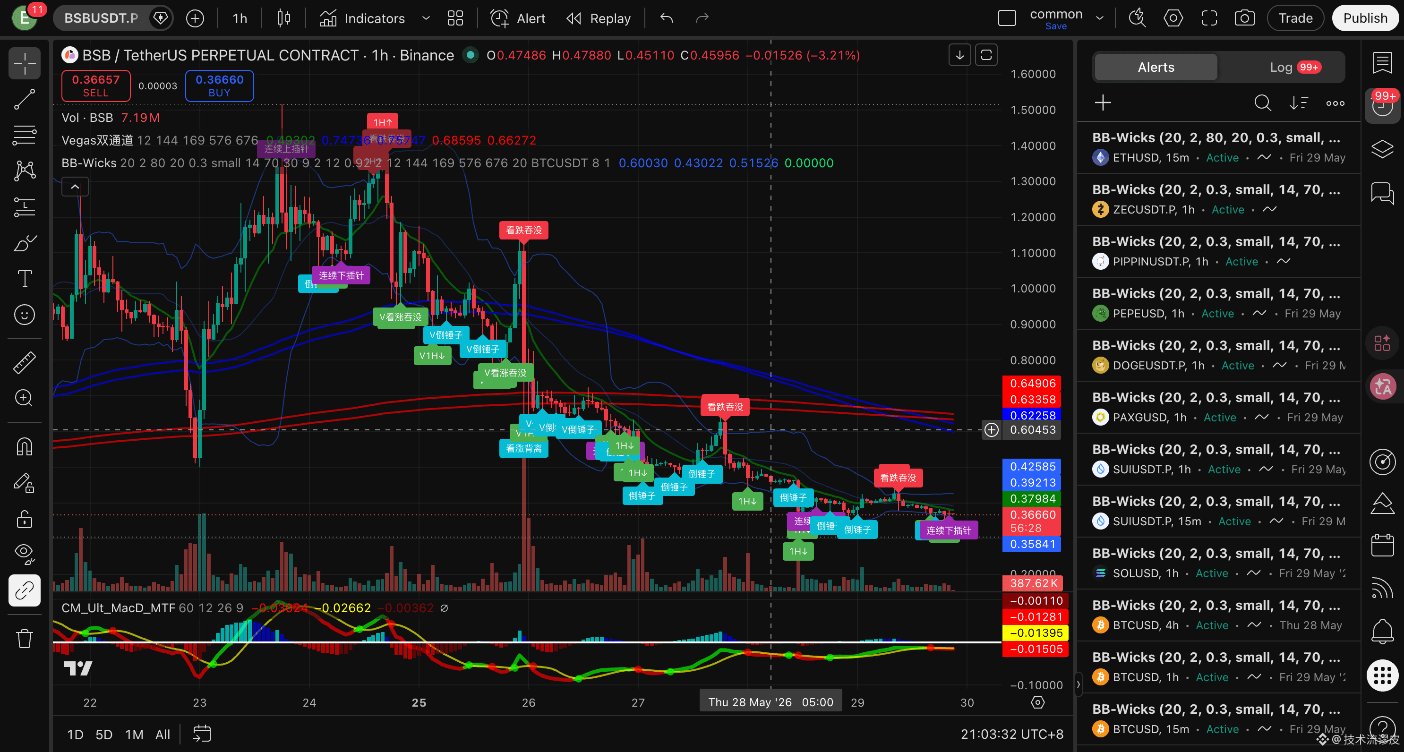Toggle stay in drawing mode
The height and width of the screenshot is (752, 1404).
coord(25,483)
